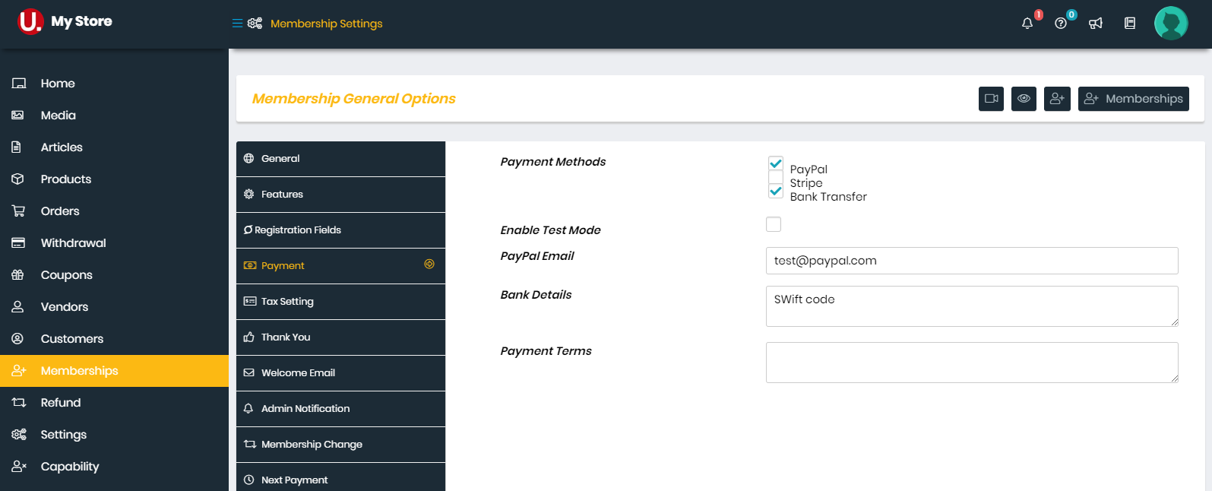Open the Welcome Email tab
This screenshot has width=1212, height=491.
340,373
